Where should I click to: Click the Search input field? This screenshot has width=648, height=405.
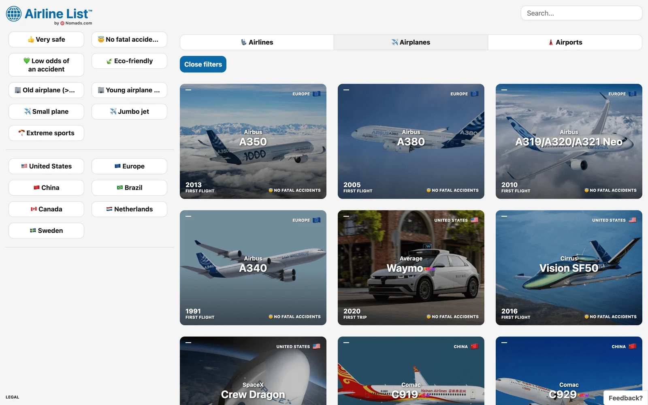tap(581, 13)
